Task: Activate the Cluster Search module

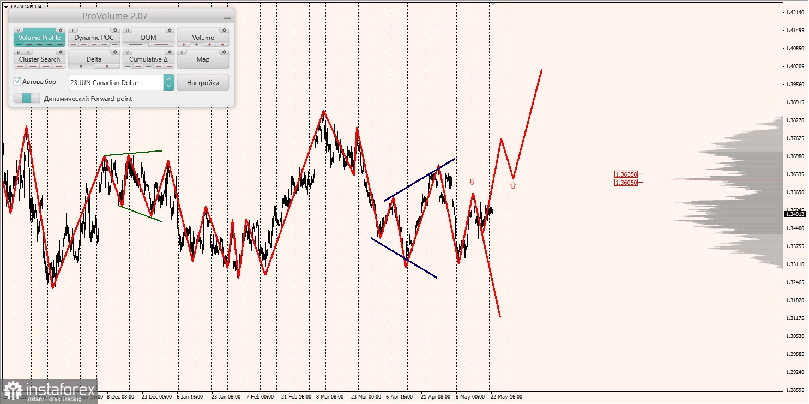Action: pos(39,59)
